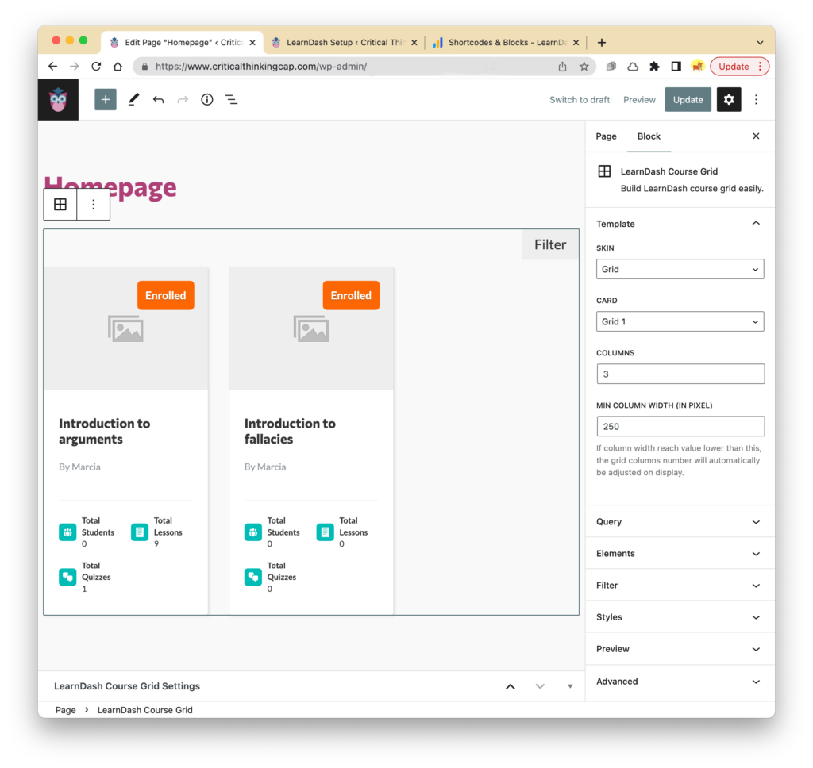Click the owl site logo

[x=58, y=99]
